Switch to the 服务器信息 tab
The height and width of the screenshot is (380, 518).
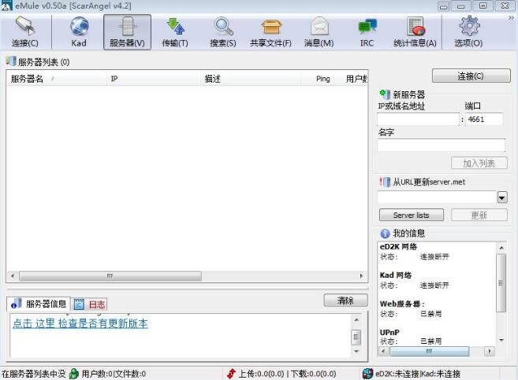pyautogui.click(x=39, y=304)
